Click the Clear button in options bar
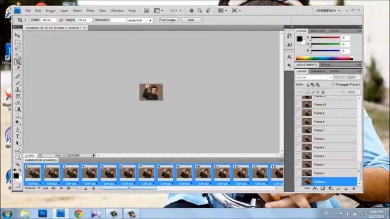Image resolution: width=390 pixels, height=219 pixels. 191,20
